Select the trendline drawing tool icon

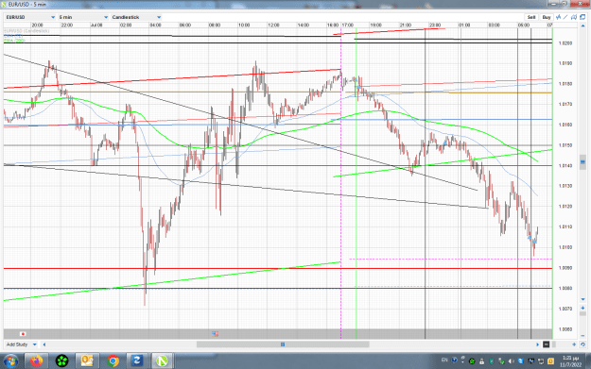pyautogui.click(x=565, y=17)
